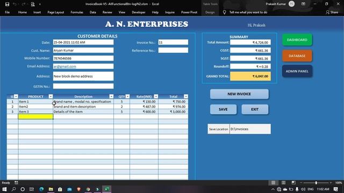The image size is (344, 193).
Task: Open the Page Layout ribbon tab
Action: pyautogui.click(x=56, y=12)
